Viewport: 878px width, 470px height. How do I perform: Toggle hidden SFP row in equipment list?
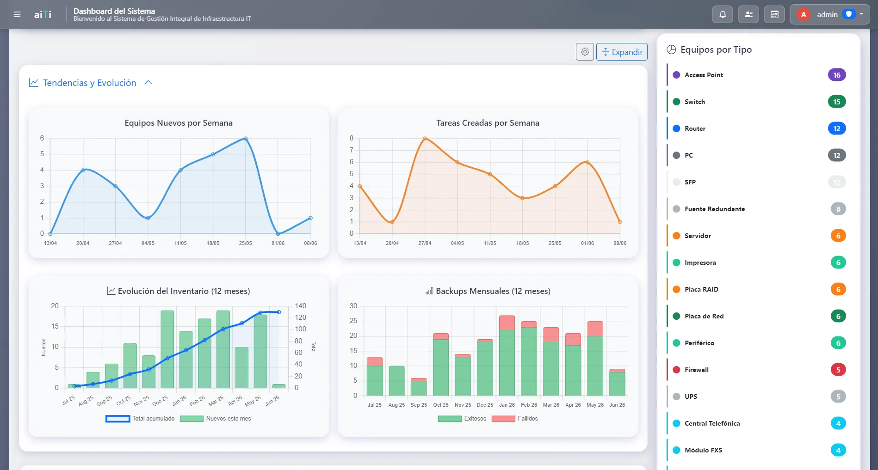[759, 182]
